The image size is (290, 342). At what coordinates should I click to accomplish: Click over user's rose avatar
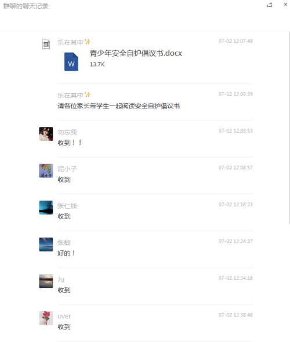[46, 318]
